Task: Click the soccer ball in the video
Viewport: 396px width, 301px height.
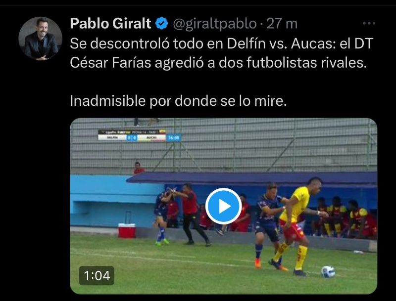Action: [x=328, y=271]
